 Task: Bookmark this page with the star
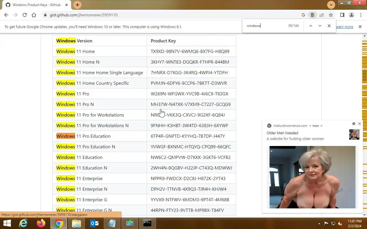tap(331, 15)
